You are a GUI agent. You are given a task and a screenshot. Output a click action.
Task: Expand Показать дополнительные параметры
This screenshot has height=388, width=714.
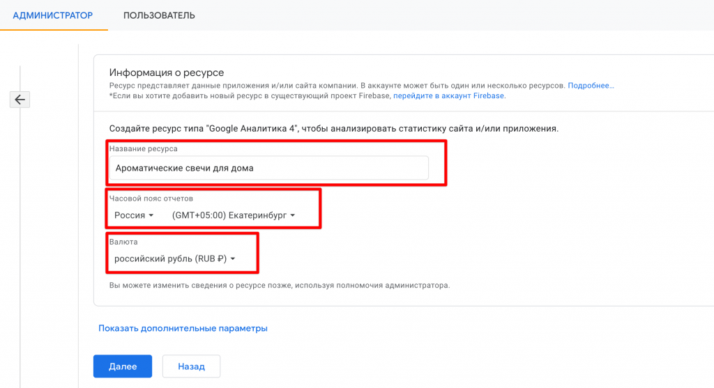pos(183,328)
